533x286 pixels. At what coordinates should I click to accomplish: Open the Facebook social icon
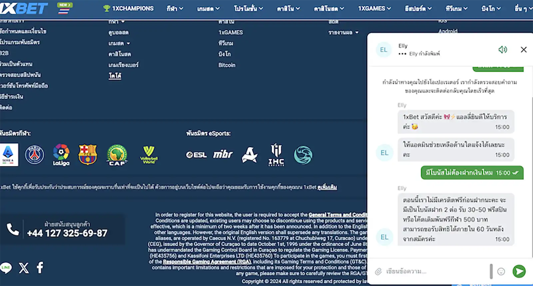coord(40,267)
